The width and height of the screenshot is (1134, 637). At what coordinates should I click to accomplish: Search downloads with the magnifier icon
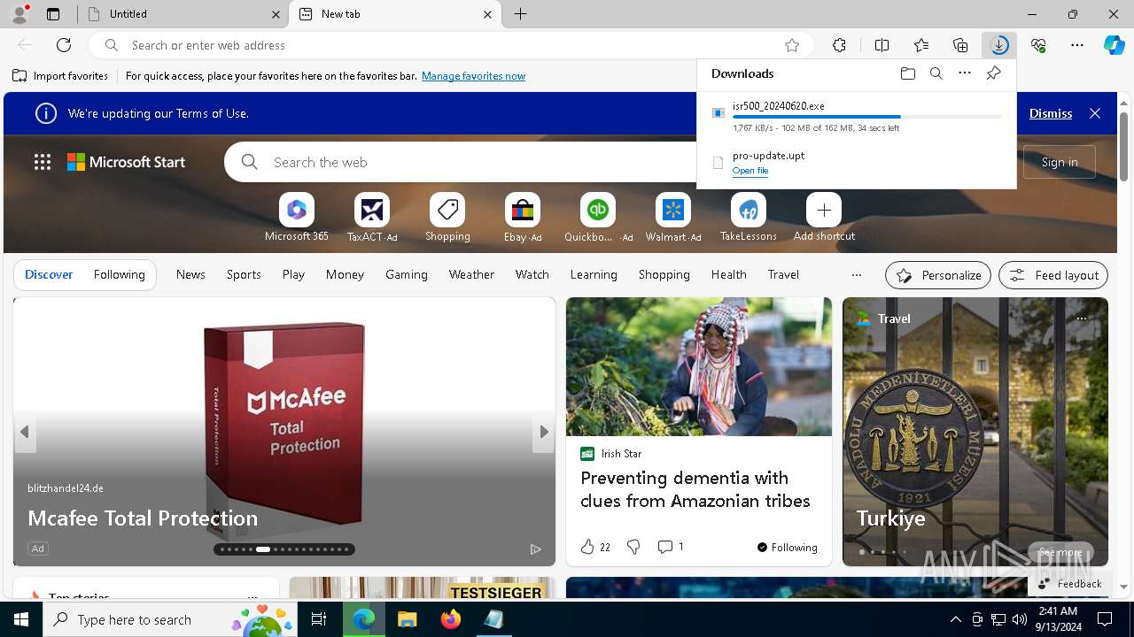pyautogui.click(x=936, y=73)
